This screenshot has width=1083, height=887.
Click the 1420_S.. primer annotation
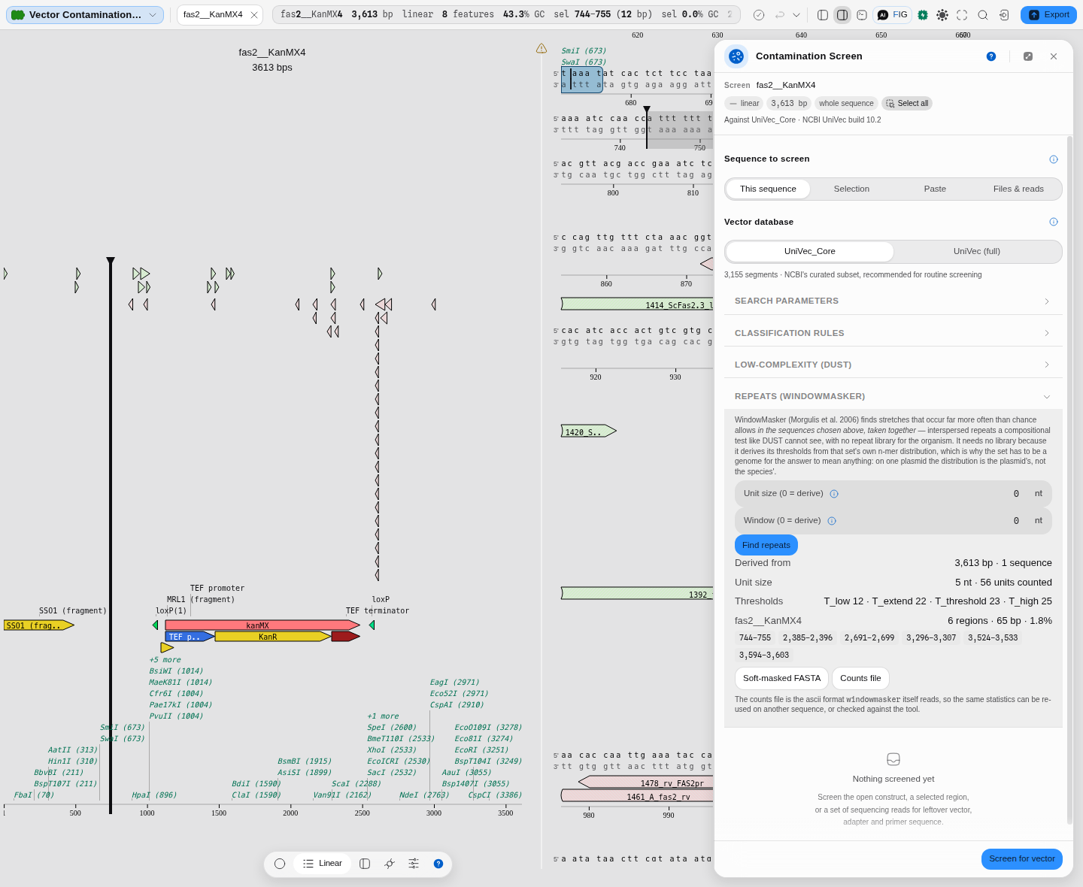tap(589, 431)
